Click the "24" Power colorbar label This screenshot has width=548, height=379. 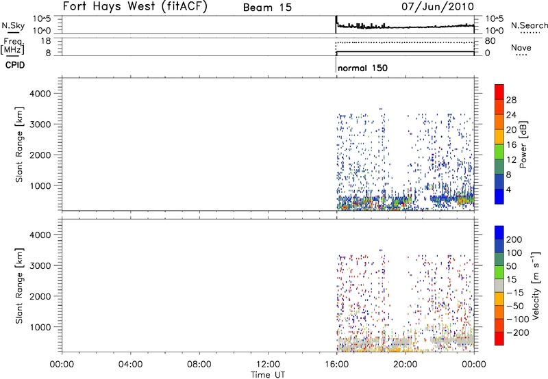coord(511,115)
